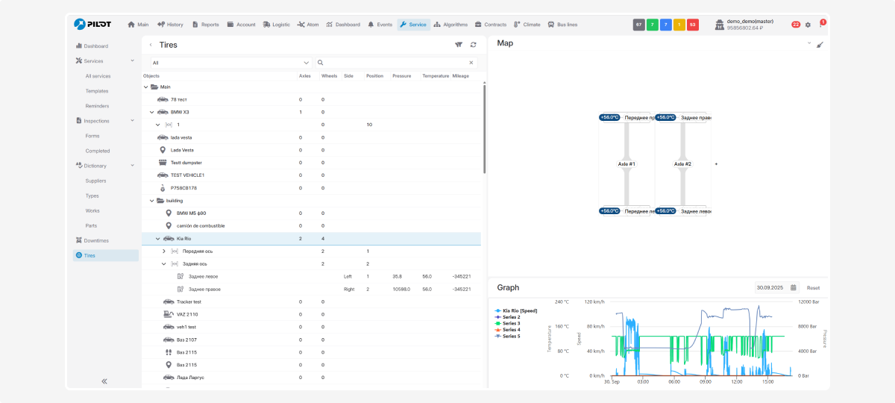Click the PILOT logo
This screenshot has width=895, height=403.
[x=92, y=24]
